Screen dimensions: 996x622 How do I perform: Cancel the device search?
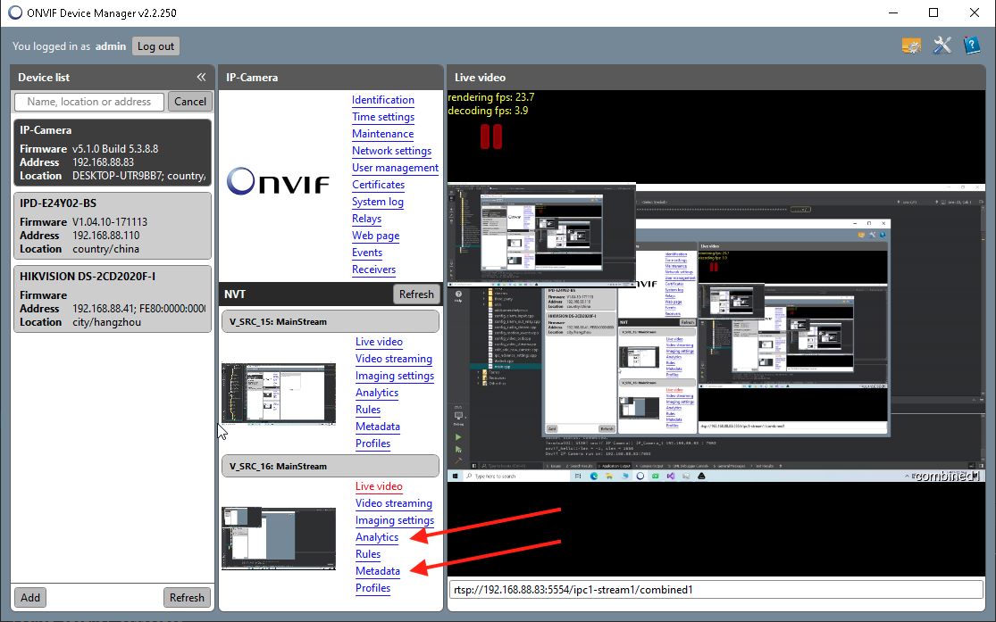pos(189,101)
